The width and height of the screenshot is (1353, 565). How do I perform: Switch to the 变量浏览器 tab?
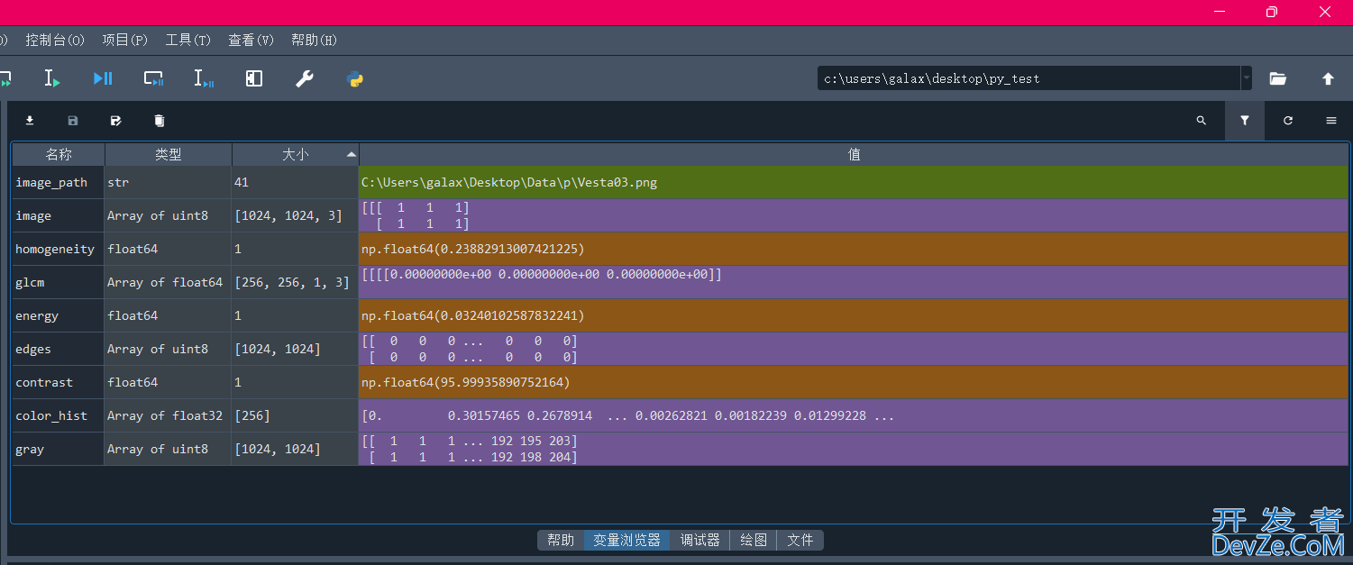[x=626, y=540]
